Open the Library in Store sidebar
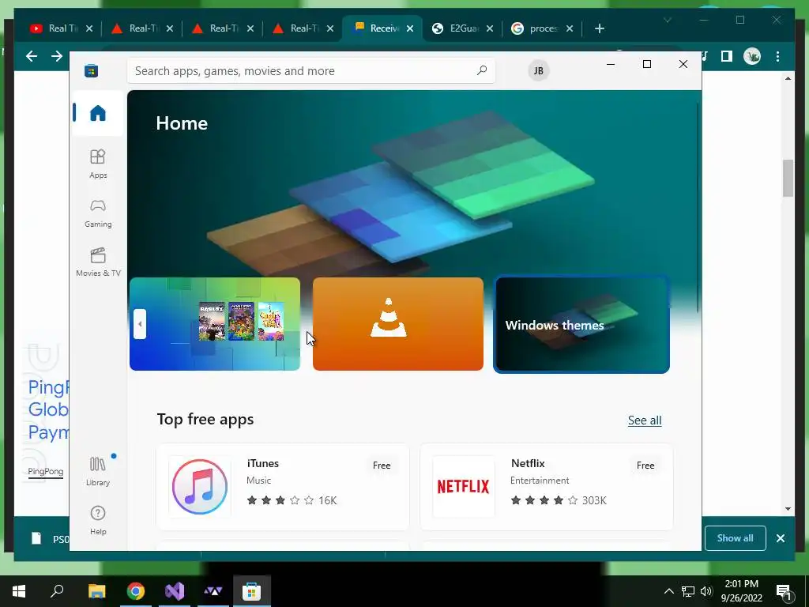 [x=98, y=471]
